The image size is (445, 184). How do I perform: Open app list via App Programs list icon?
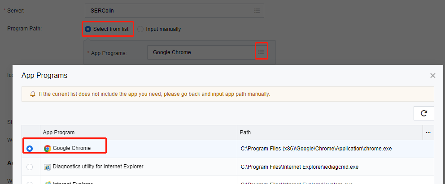pyautogui.click(x=261, y=52)
